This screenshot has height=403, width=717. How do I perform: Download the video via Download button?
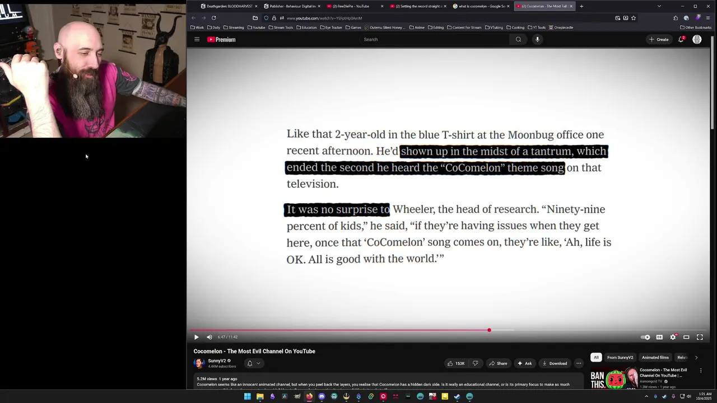(555, 363)
